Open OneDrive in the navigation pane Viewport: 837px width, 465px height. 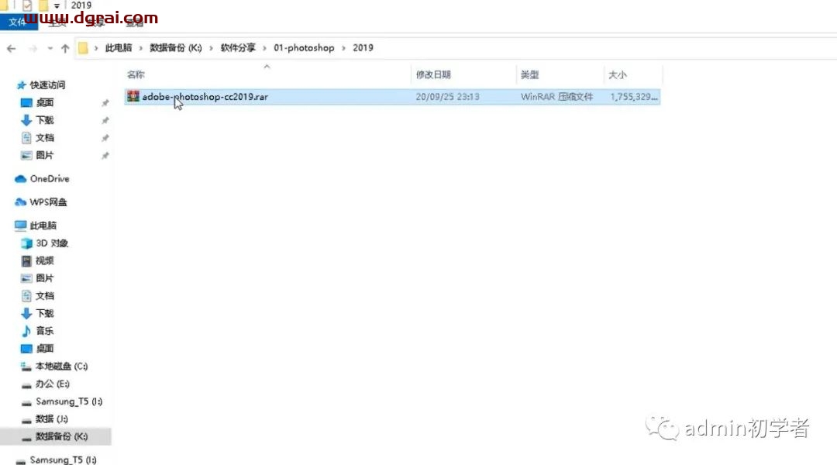(50, 179)
